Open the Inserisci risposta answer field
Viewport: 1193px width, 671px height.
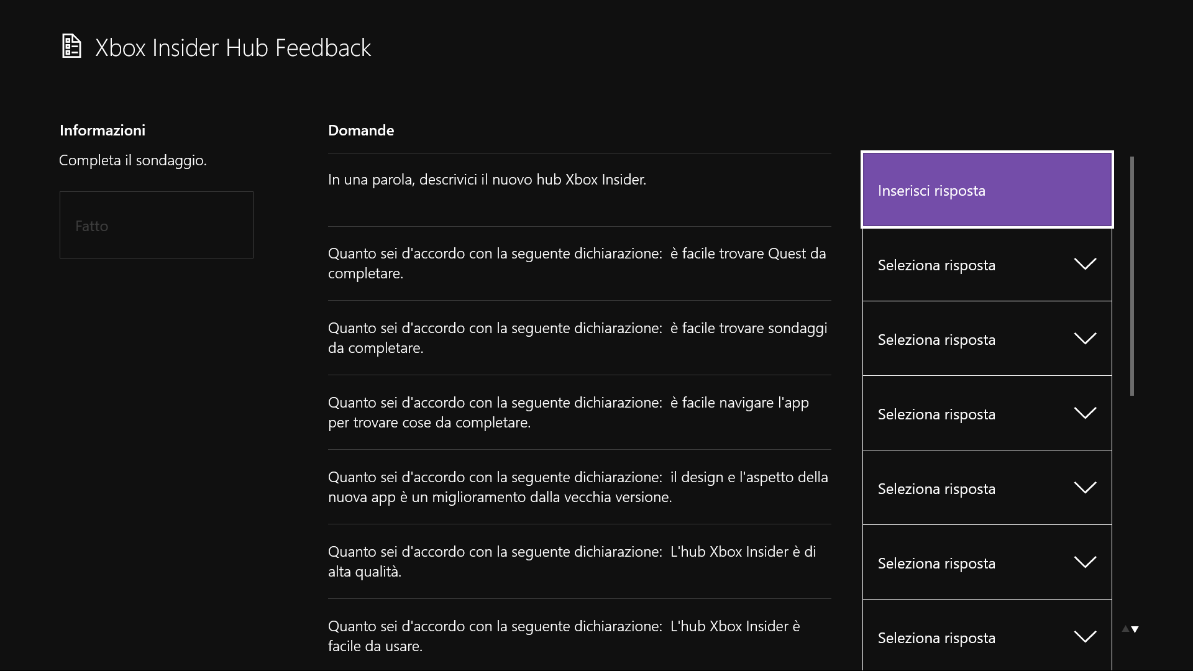point(987,189)
